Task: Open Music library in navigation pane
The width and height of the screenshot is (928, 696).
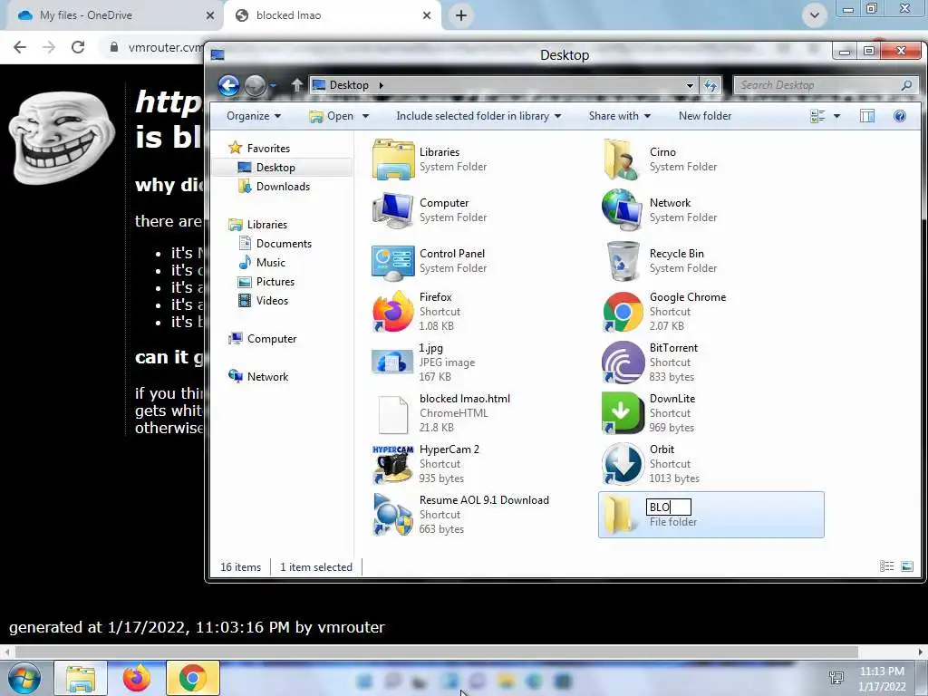Action: 262,262
